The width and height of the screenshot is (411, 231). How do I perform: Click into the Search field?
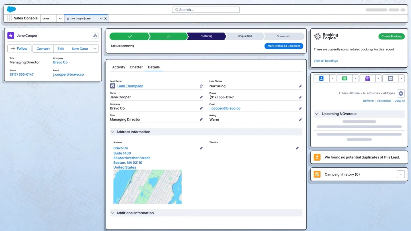pyautogui.click(x=206, y=10)
